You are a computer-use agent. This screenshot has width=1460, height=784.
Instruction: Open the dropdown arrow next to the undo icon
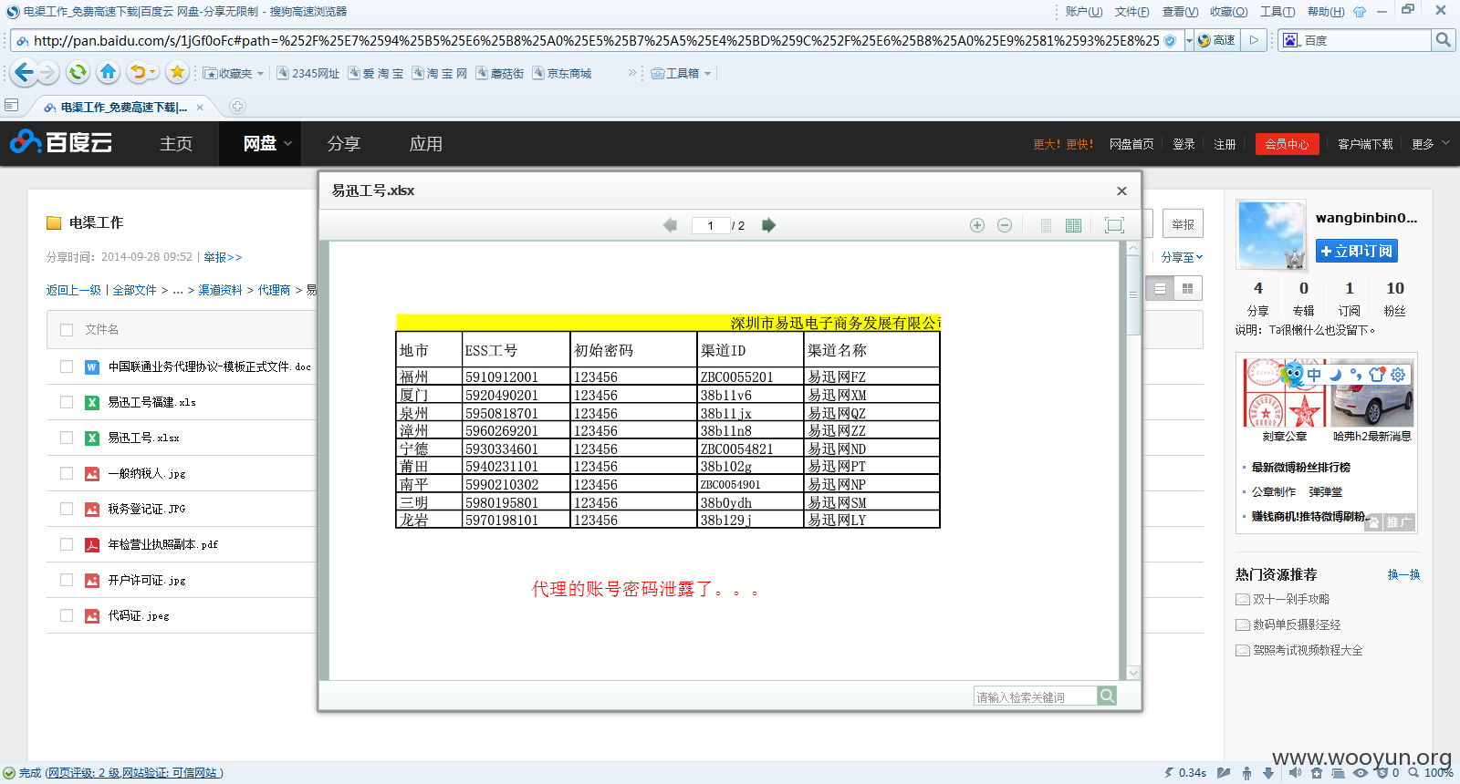pyautogui.click(x=152, y=72)
